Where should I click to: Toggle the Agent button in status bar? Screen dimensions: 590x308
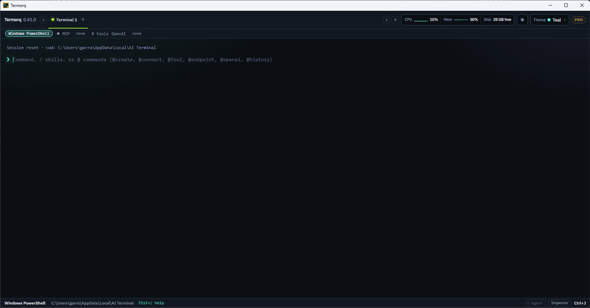pos(534,303)
